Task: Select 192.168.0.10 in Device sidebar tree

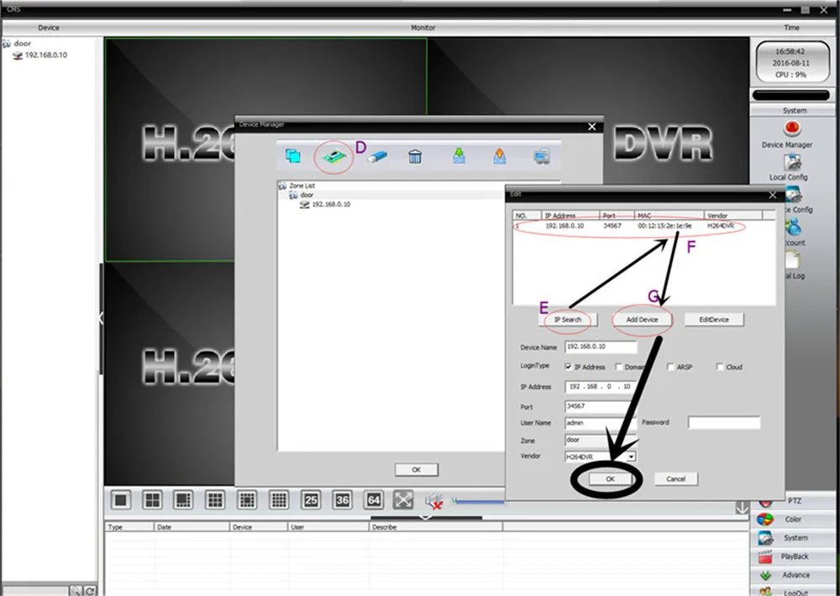Action: pos(46,55)
